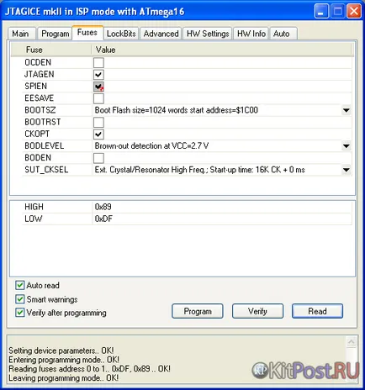The height and width of the screenshot is (390, 365).
Task: Switch to the Auto tab
Action: pos(283,34)
